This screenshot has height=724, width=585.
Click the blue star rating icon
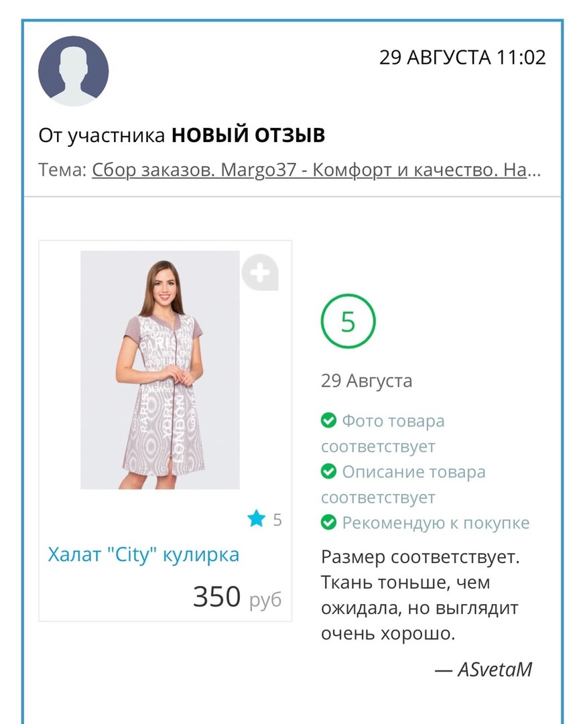[x=257, y=518]
